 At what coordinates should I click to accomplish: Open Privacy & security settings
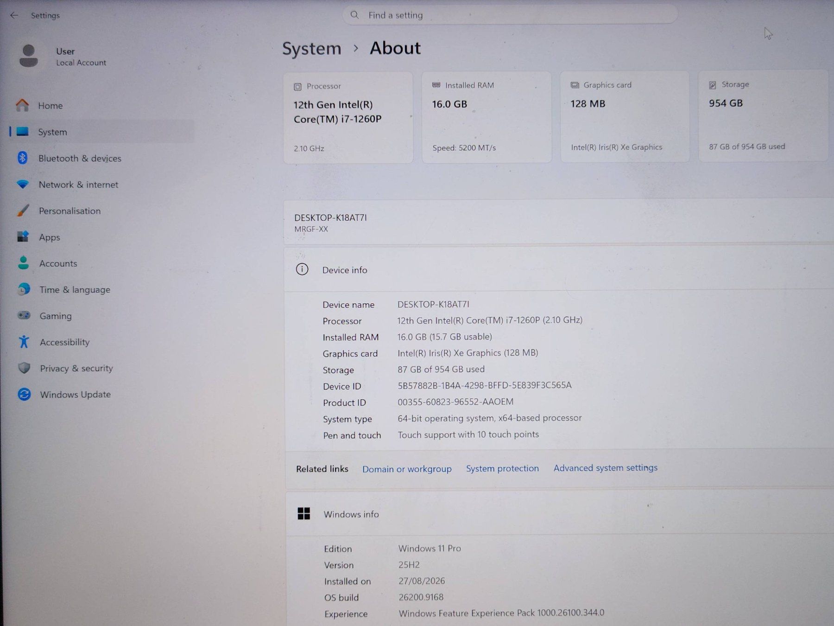pyautogui.click(x=102, y=368)
